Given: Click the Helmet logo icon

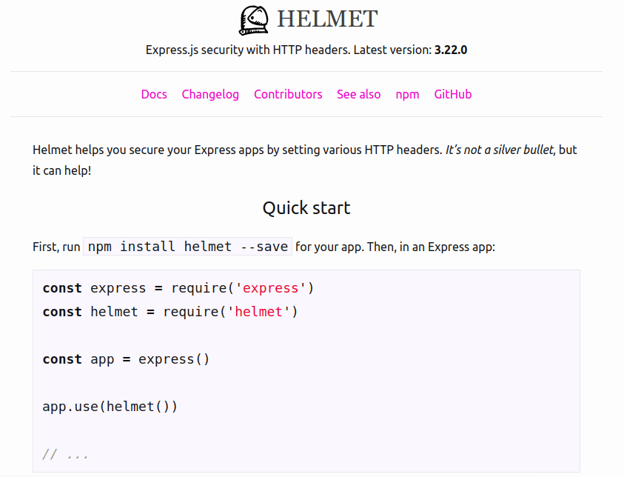Looking at the screenshot, I should click(254, 20).
